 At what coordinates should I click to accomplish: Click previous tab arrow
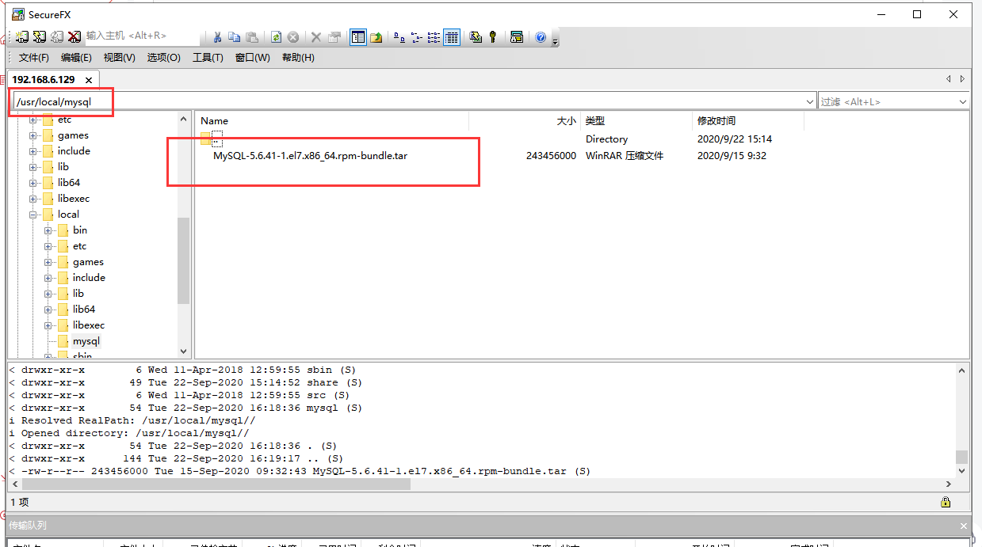[949, 79]
